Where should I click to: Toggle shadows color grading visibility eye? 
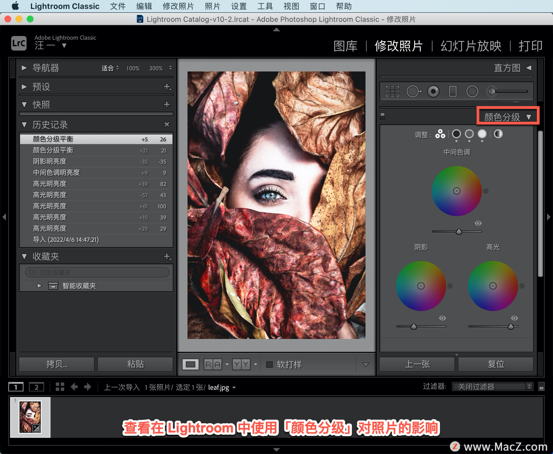pyautogui.click(x=442, y=318)
